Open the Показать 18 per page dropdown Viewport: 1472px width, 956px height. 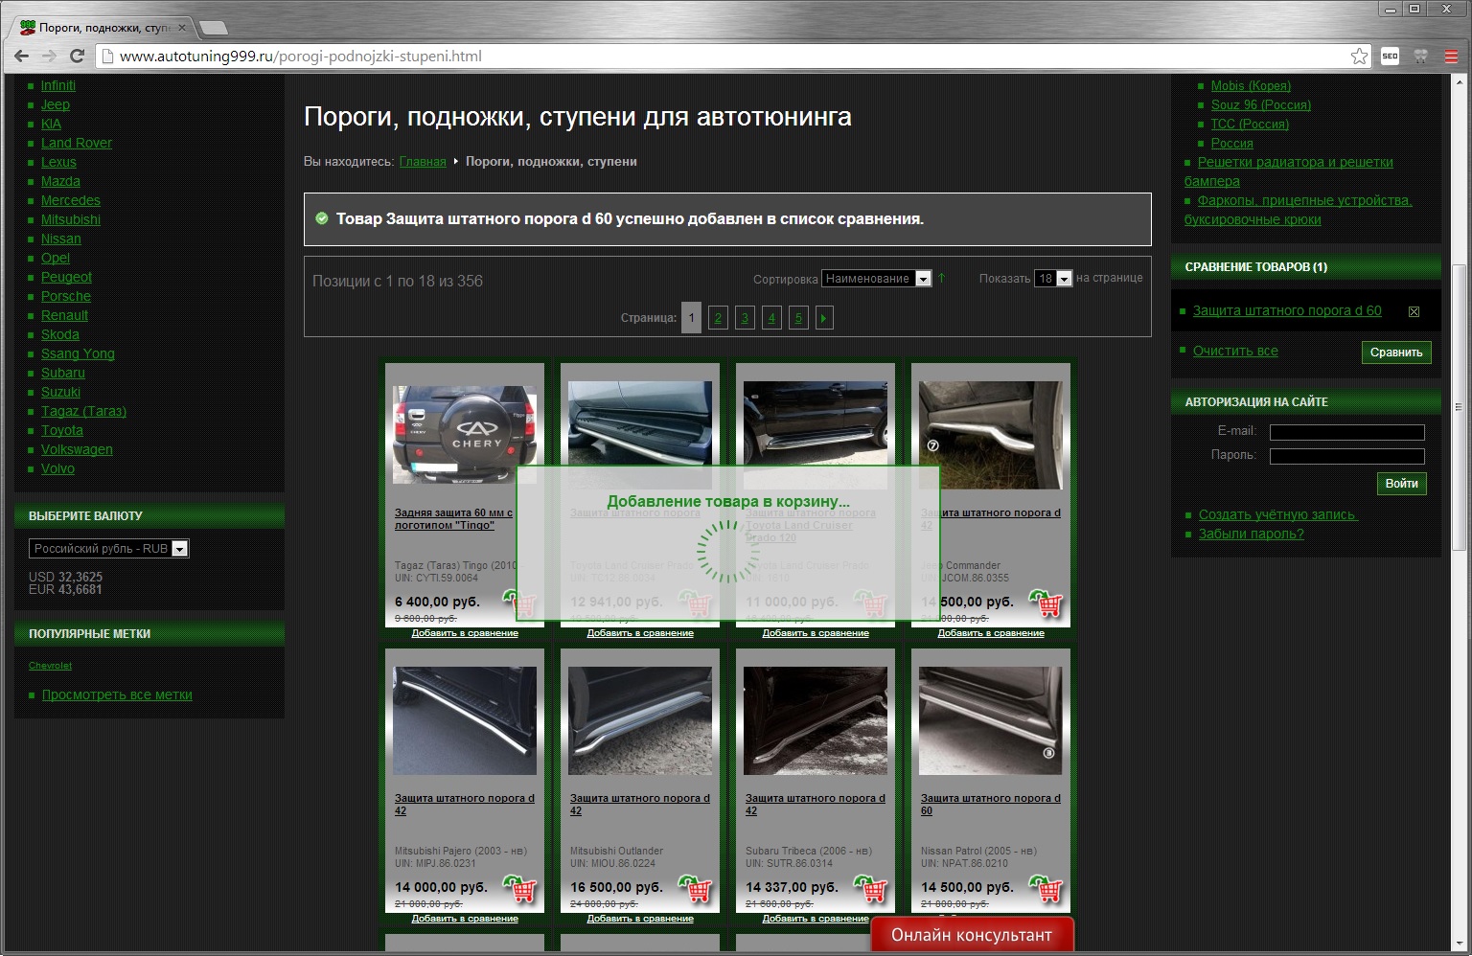[1053, 279]
